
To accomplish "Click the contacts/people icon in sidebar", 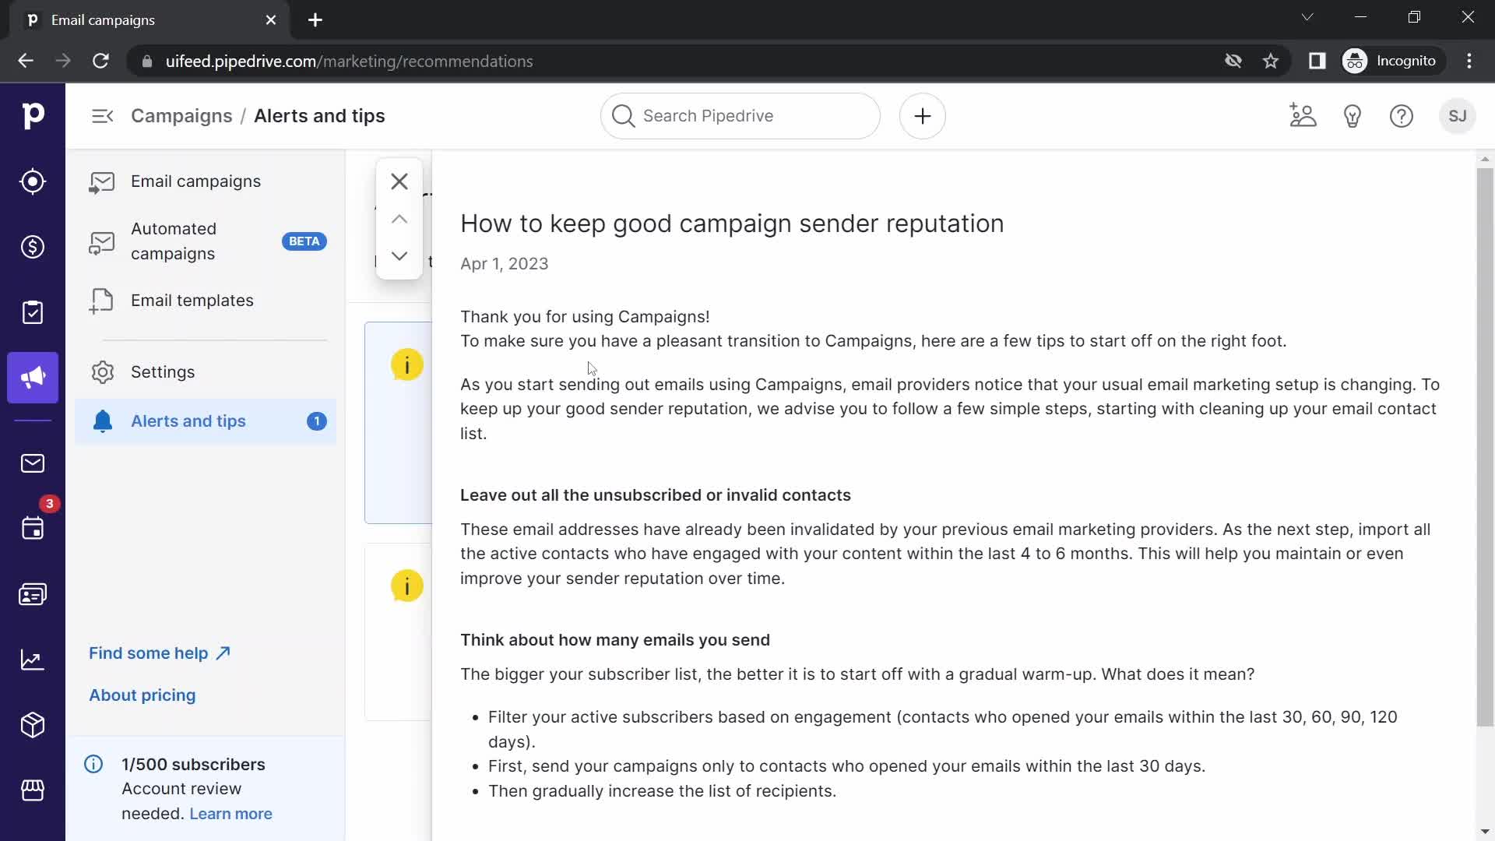I will [33, 596].
